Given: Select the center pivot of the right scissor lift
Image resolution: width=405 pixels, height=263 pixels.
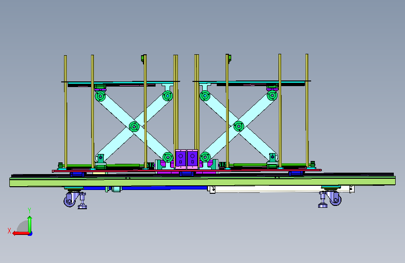Looking at the screenshot, I should (239, 126).
